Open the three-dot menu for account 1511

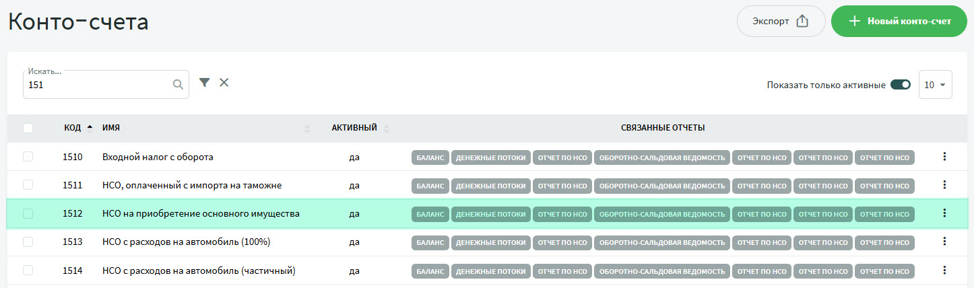(x=944, y=185)
